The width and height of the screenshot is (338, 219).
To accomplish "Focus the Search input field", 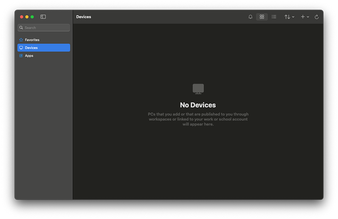I will 46,28.
